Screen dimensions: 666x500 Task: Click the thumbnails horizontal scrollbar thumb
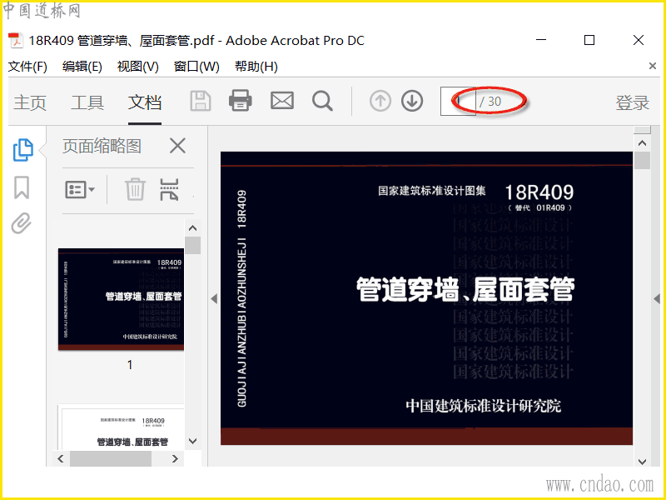(111, 459)
